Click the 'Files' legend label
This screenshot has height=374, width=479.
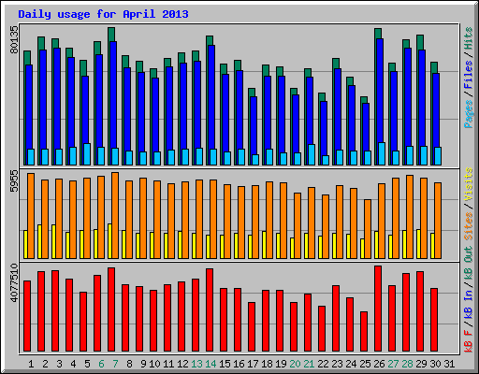pyautogui.click(x=469, y=75)
